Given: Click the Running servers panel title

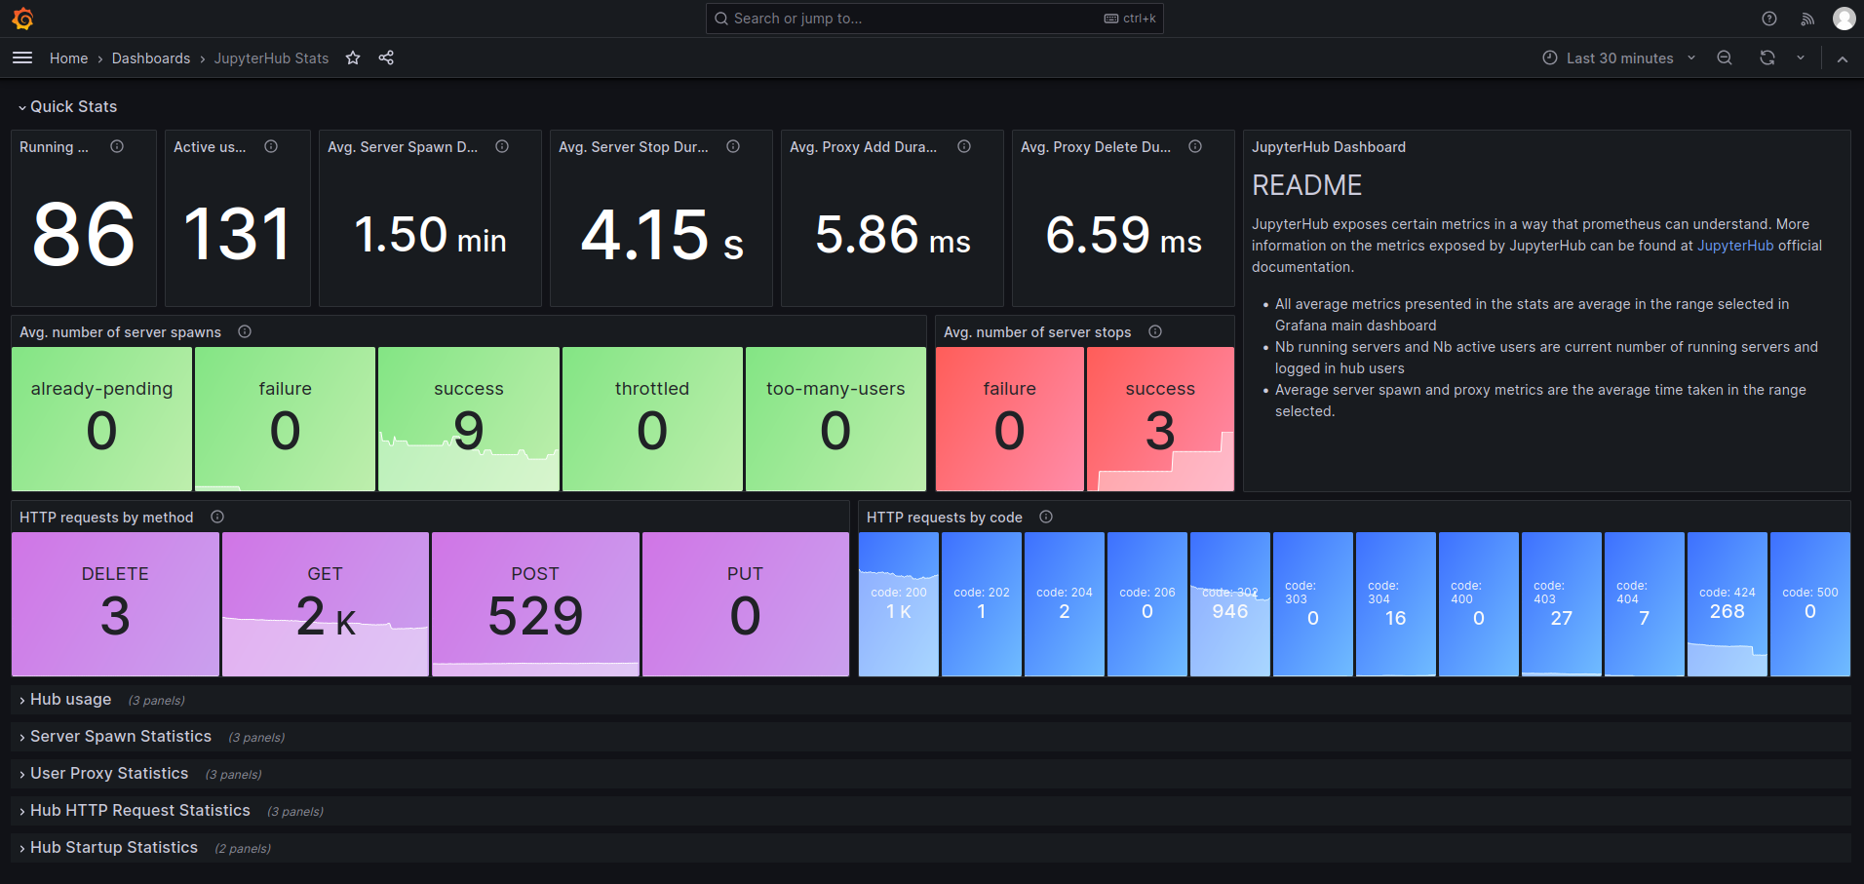Looking at the screenshot, I should [54, 147].
